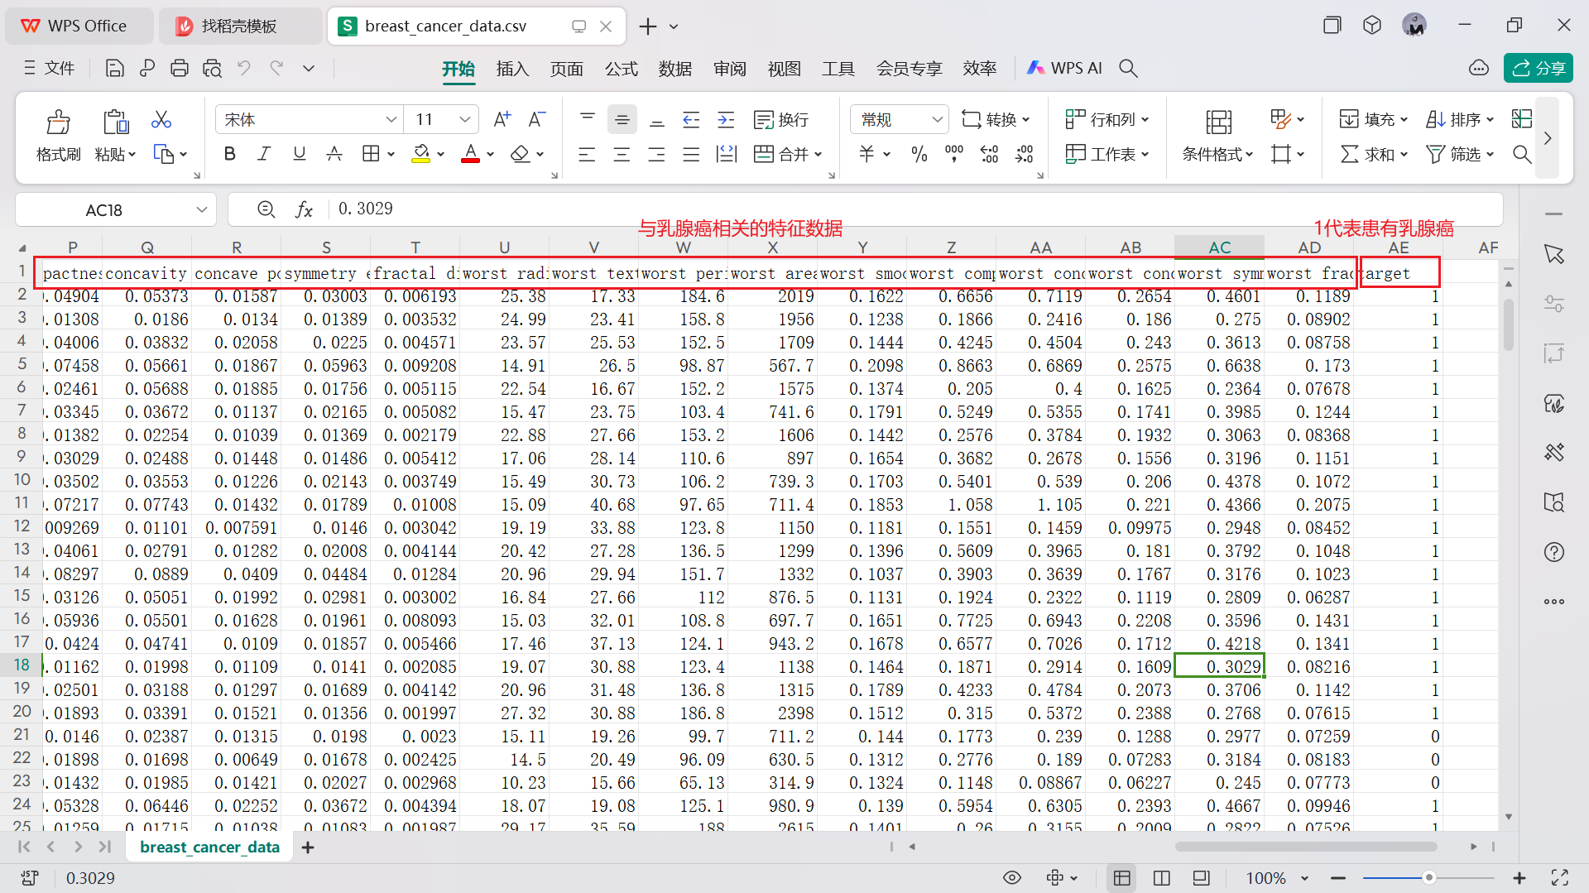Switch to the 数据 ribbon tab

point(675,69)
